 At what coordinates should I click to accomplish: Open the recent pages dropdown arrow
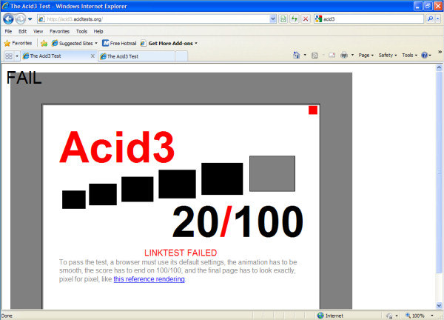tap(30, 19)
